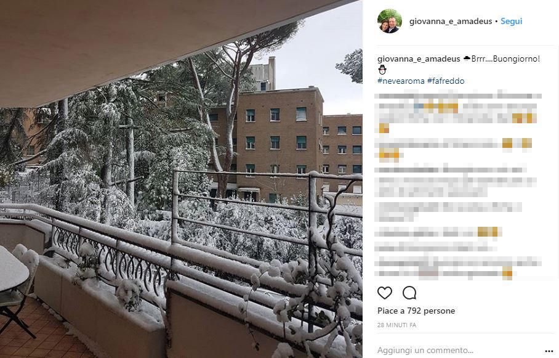Click the snow cloud emoji before Brrr
The image size is (559, 358).
tap(467, 59)
